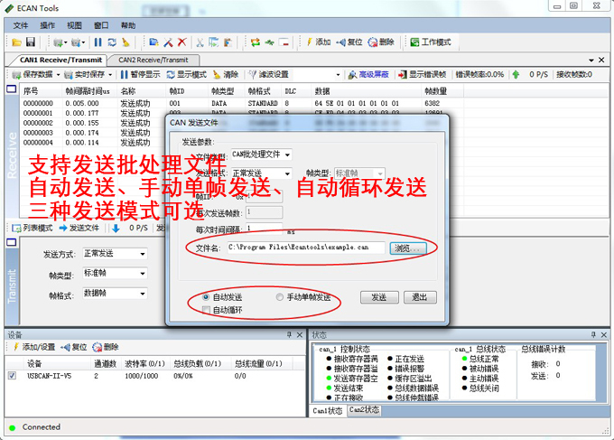Select the 手动单帧发送 radio button

coord(280,297)
